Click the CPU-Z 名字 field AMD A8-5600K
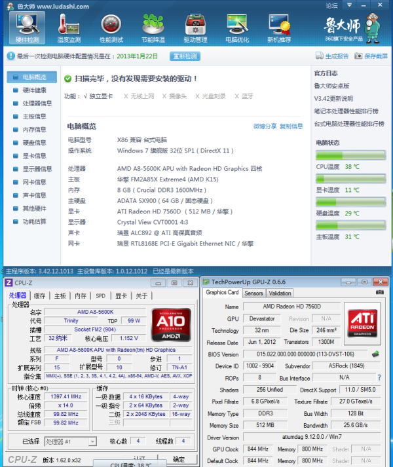Image resolution: width=393 pixels, height=467 pixels. pyautogui.click(x=96, y=312)
